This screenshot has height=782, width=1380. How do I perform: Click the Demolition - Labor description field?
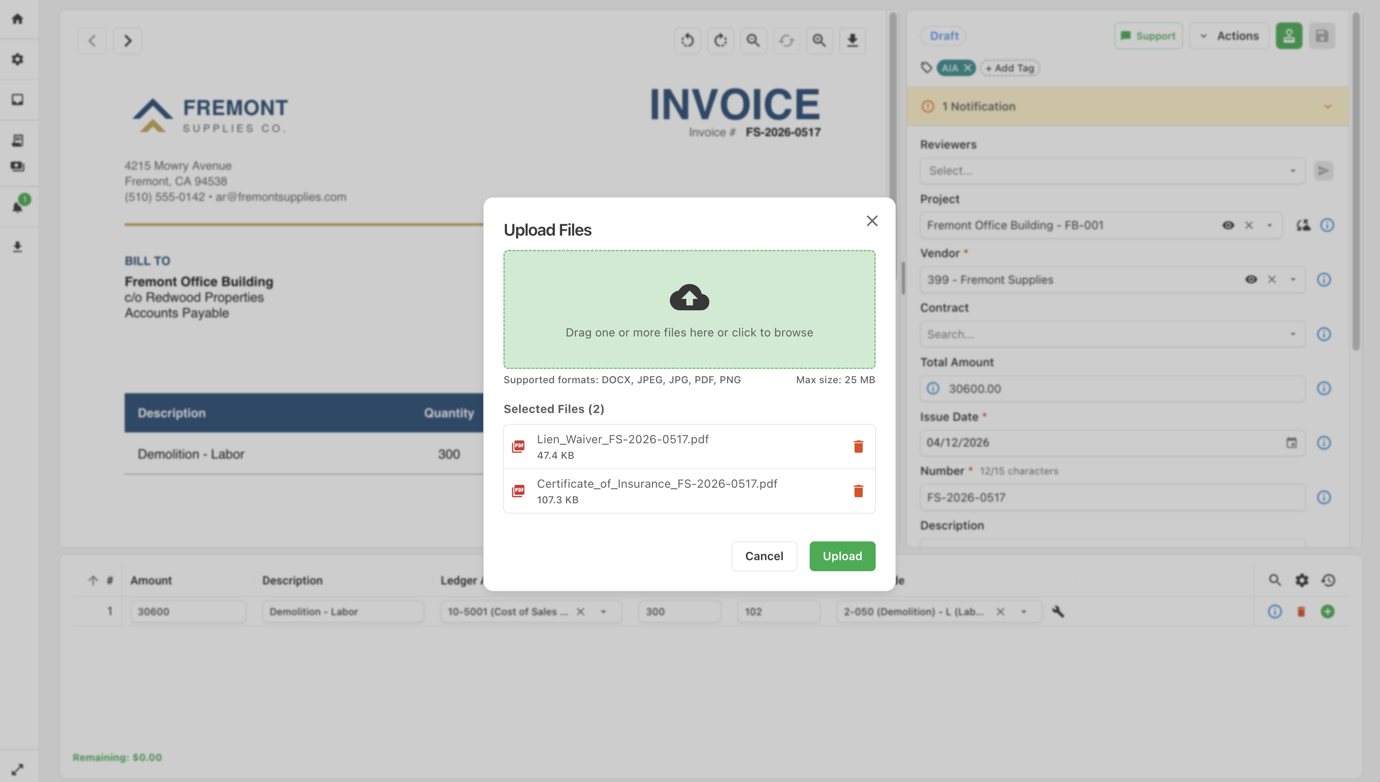point(343,611)
